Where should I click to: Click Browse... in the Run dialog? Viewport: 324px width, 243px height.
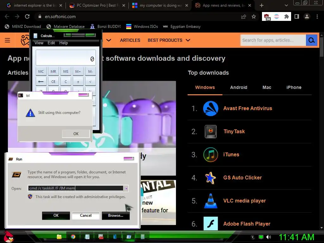116,215
